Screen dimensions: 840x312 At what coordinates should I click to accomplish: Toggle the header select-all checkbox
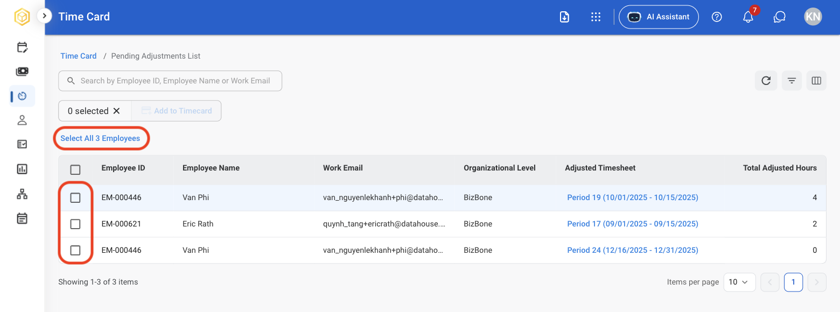pyautogui.click(x=75, y=170)
